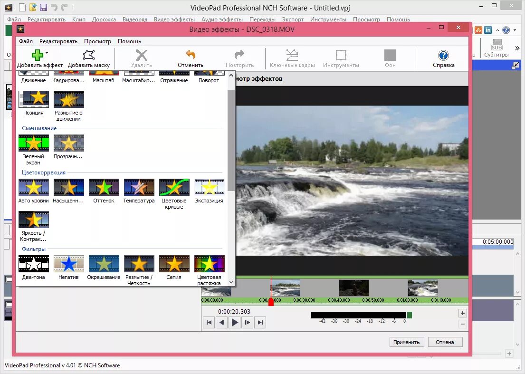The image size is (525, 374).
Task: Click the video preview image
Action: click(352, 181)
